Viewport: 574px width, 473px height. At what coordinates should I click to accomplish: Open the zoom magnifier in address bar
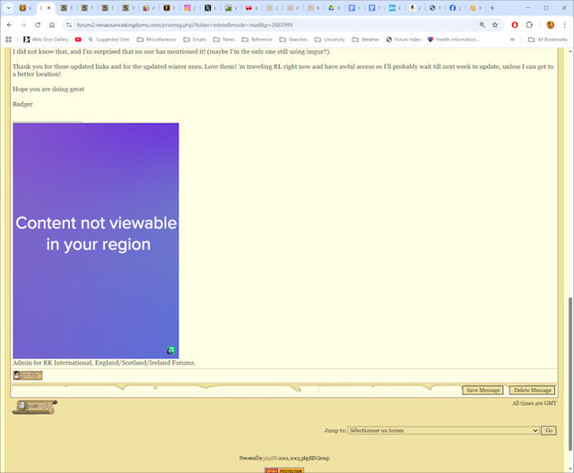tap(483, 25)
